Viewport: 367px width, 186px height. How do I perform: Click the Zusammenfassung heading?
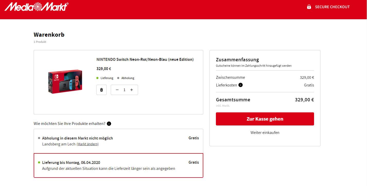[237, 60]
